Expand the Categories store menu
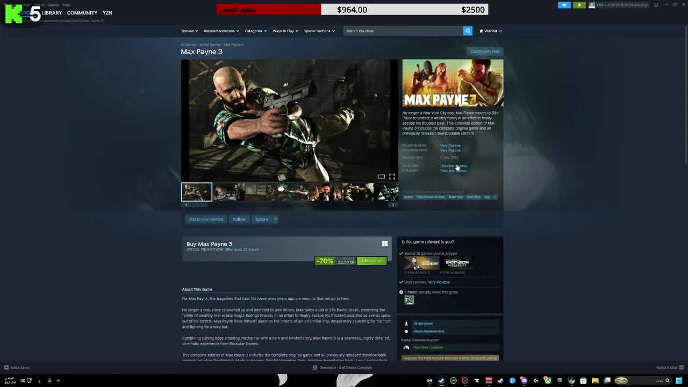Image resolution: width=688 pixels, height=387 pixels. (255, 31)
